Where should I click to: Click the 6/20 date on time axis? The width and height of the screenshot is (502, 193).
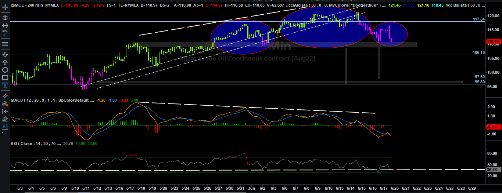tap(395, 188)
